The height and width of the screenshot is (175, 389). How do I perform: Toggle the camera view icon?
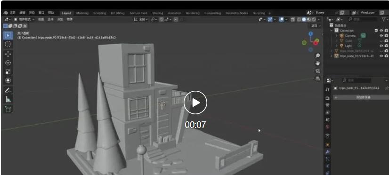click(317, 71)
